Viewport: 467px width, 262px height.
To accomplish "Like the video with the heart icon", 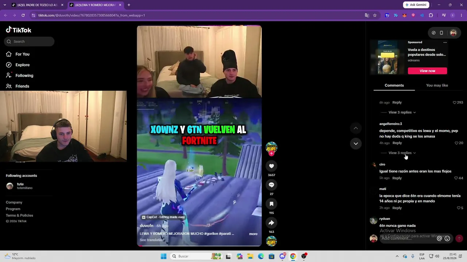I will point(271,166).
